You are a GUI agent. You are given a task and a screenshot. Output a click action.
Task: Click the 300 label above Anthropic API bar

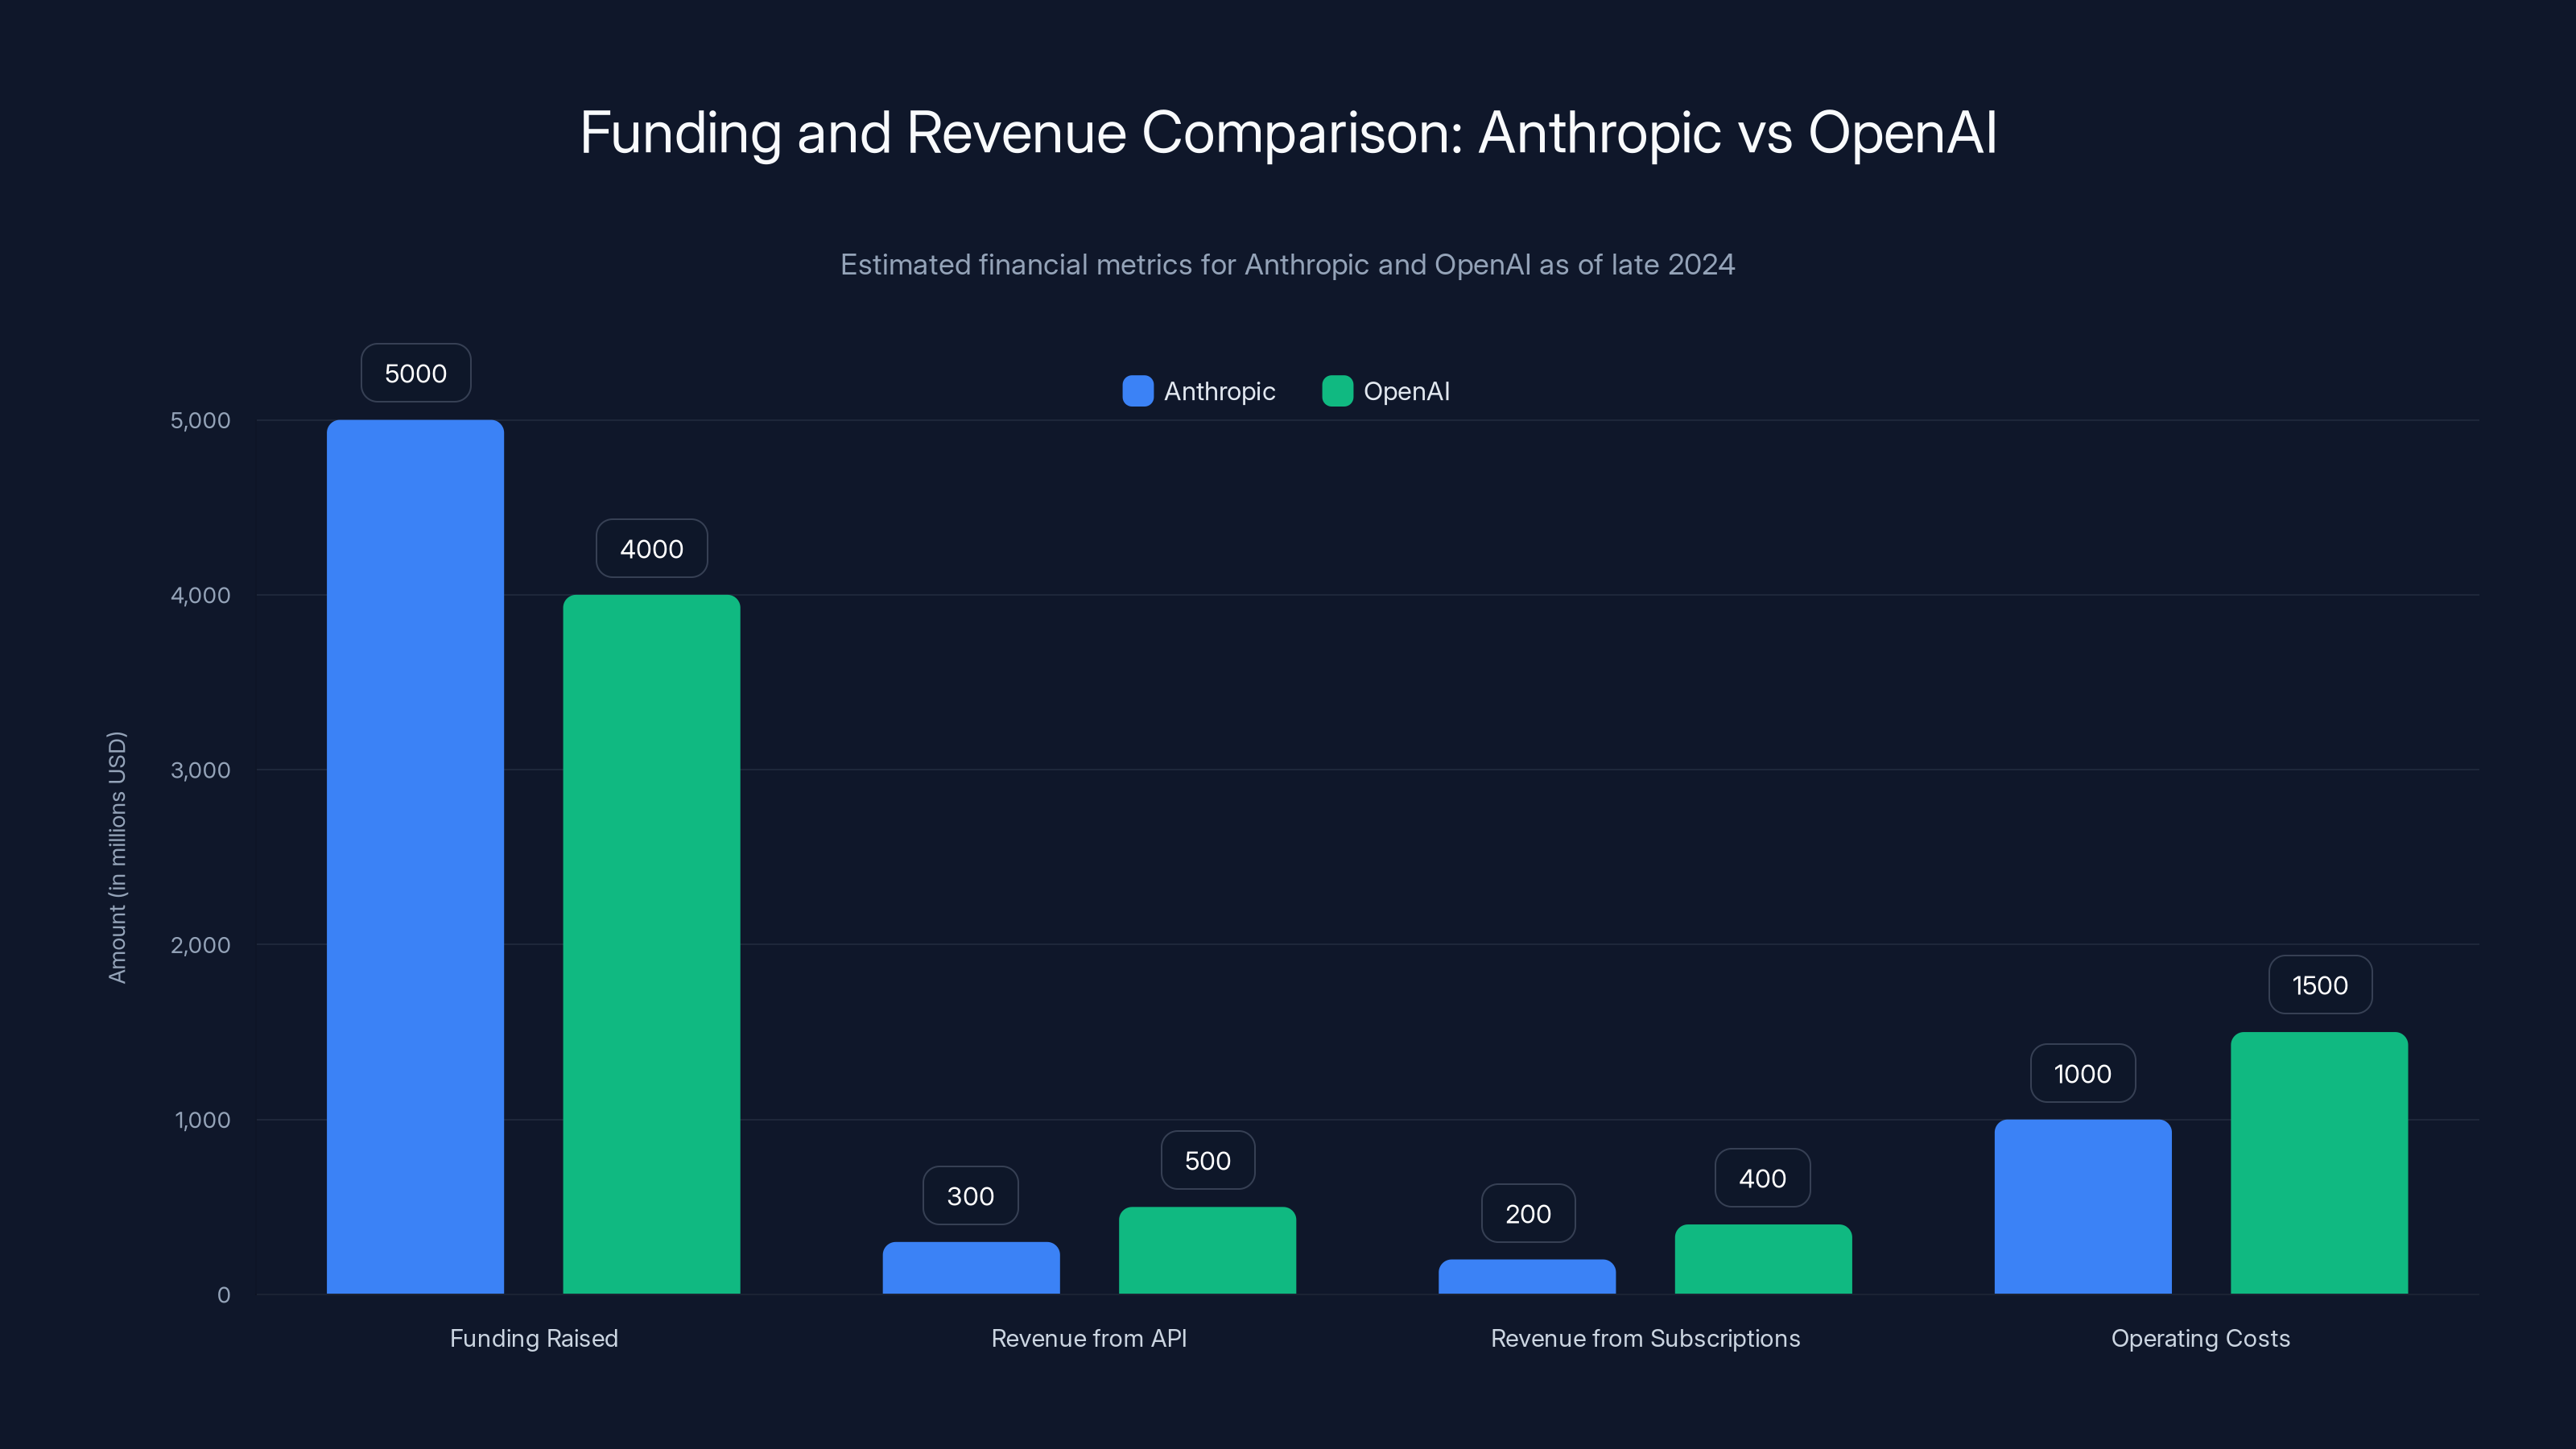coord(969,1195)
